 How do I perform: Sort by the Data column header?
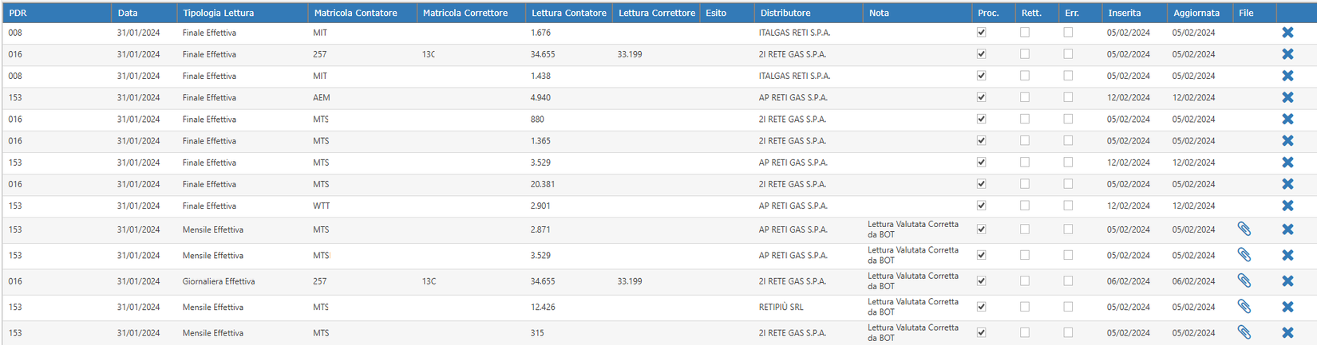pos(128,13)
